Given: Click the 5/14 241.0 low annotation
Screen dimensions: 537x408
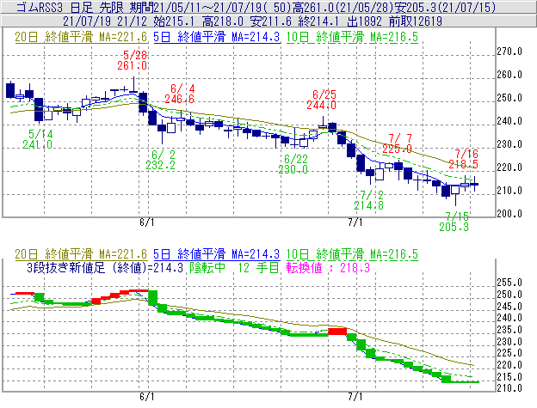Looking at the screenshot, I should pyautogui.click(x=37, y=139).
